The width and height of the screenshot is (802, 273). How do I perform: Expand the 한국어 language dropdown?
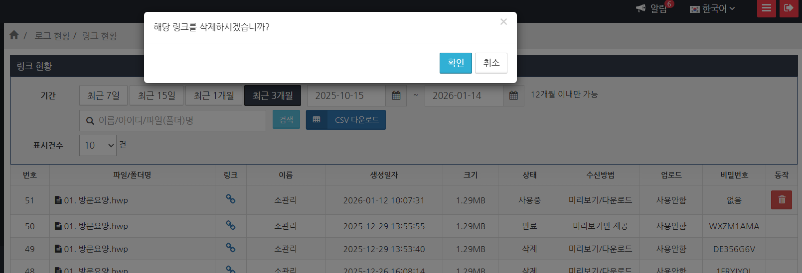click(713, 8)
